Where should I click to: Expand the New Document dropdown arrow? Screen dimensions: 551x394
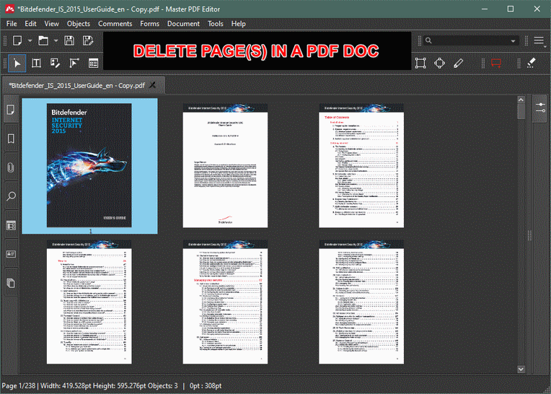coord(30,40)
